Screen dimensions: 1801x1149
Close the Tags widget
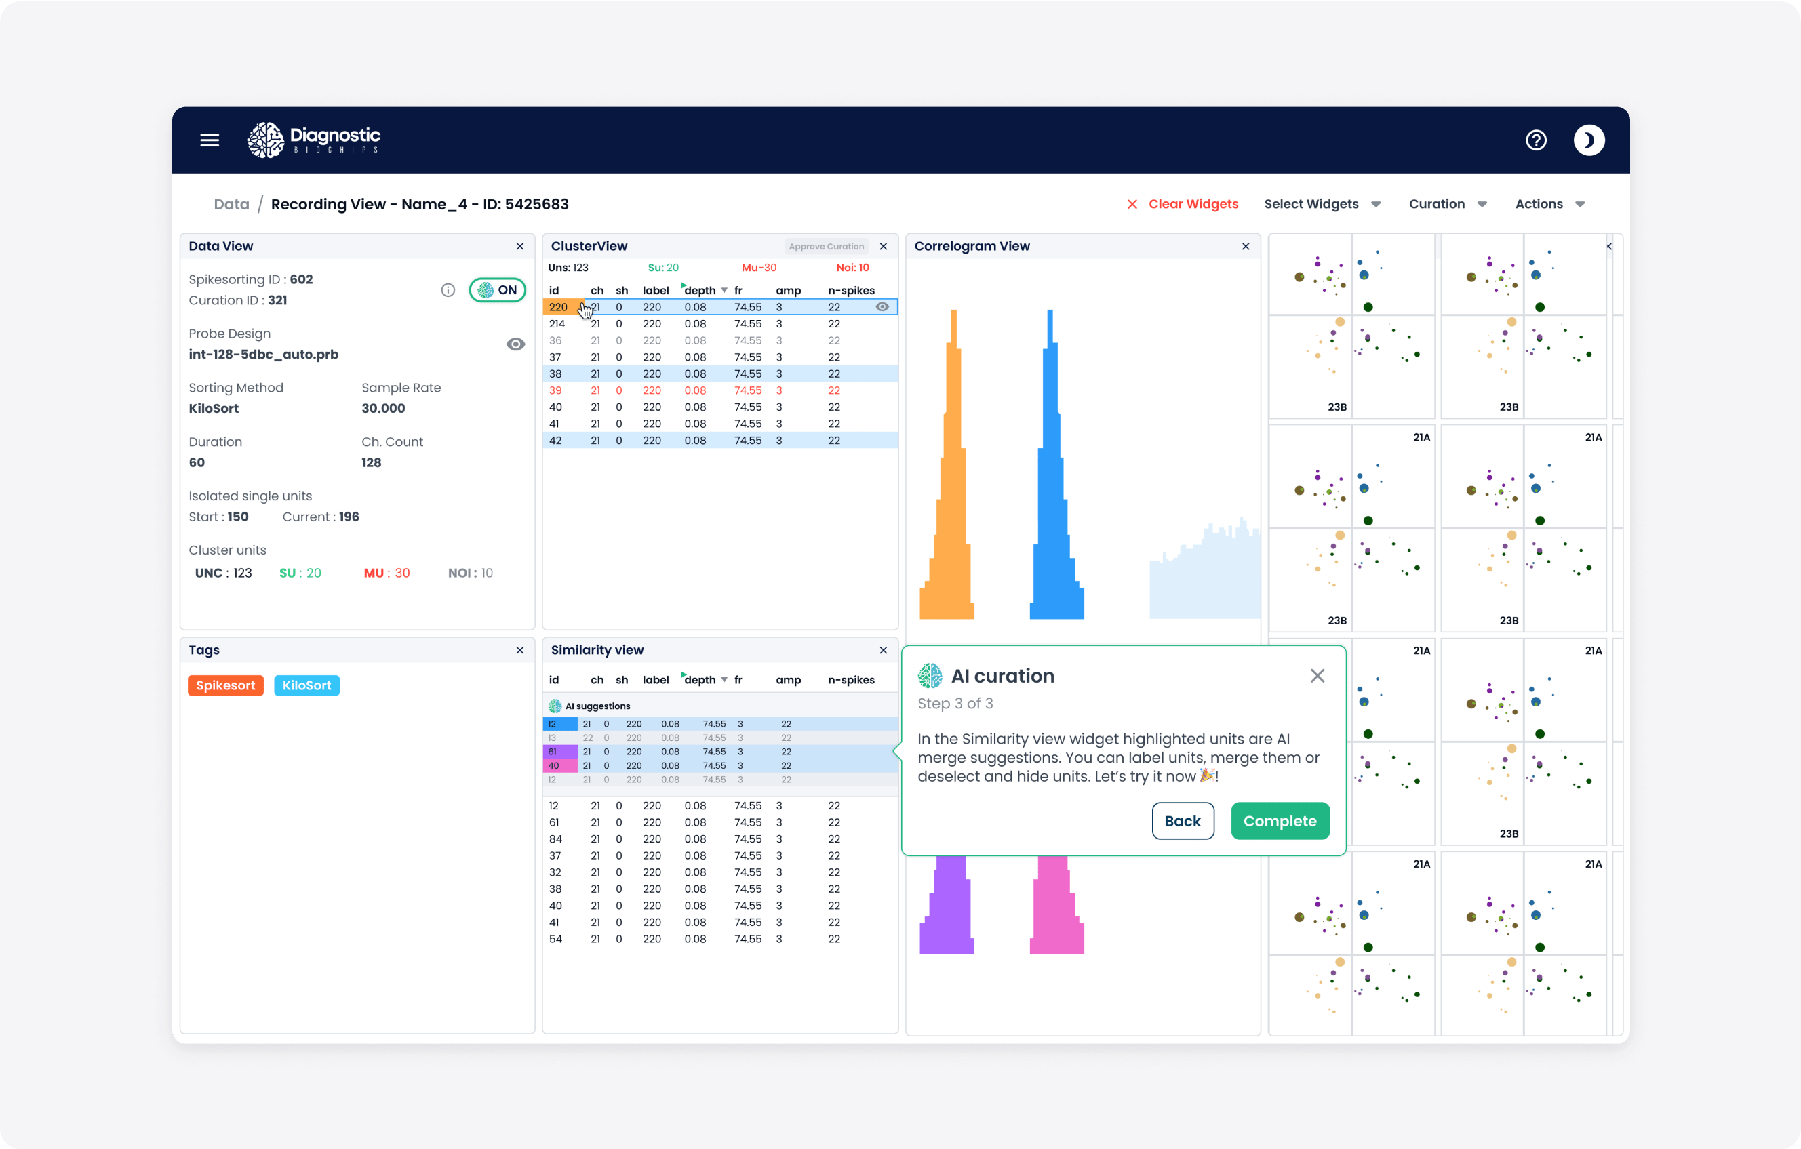point(520,650)
